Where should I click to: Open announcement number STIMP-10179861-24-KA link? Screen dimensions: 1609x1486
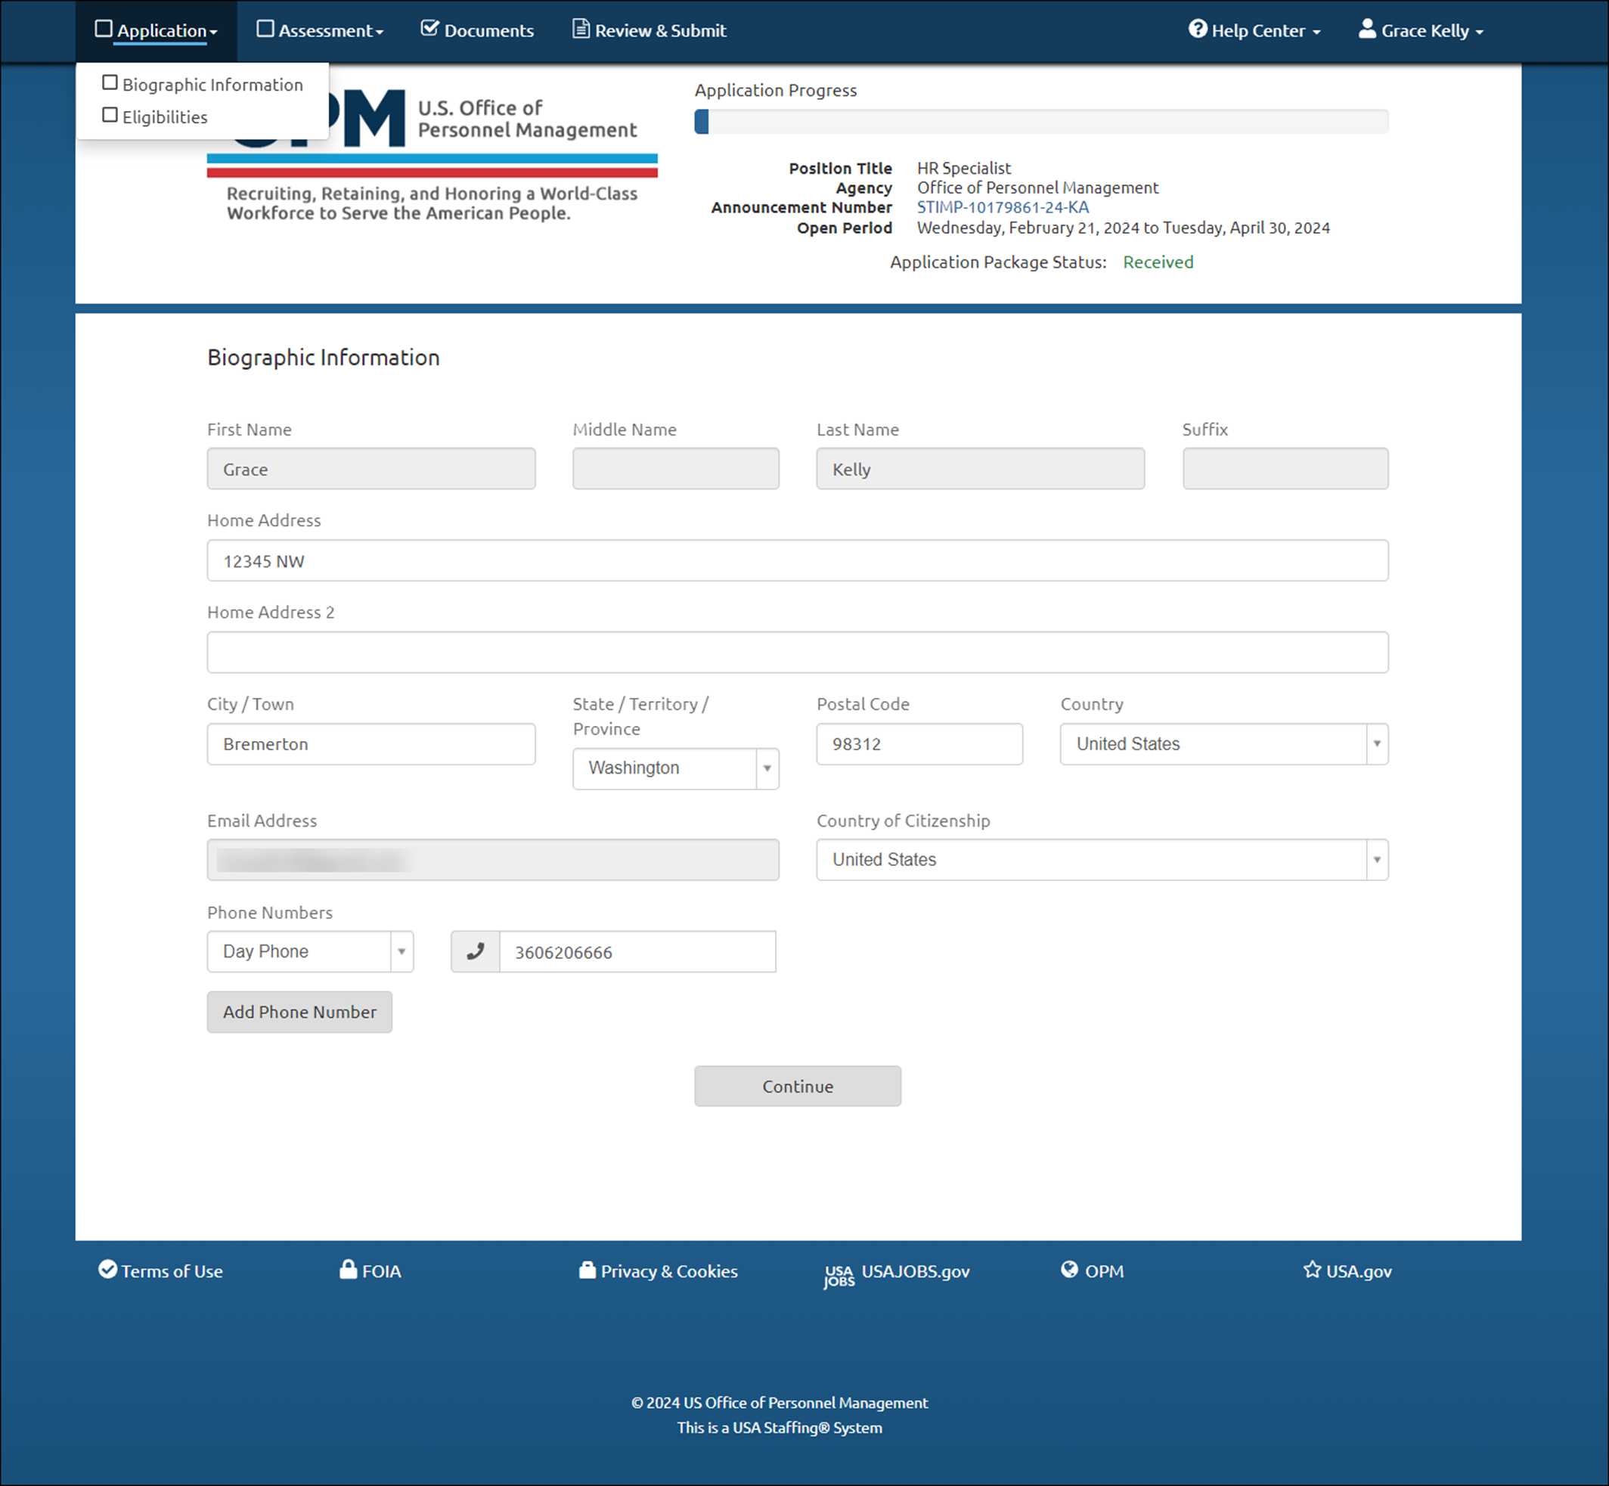1003,207
